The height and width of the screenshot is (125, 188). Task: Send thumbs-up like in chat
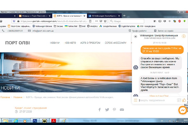pyautogui.click(x=184, y=100)
